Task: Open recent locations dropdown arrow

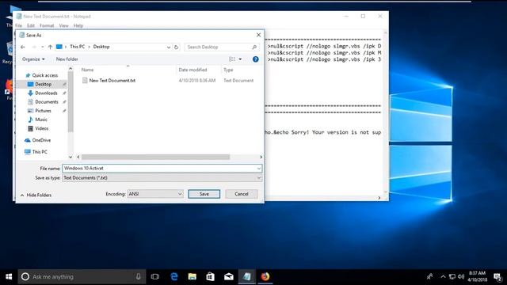Action: (42, 47)
